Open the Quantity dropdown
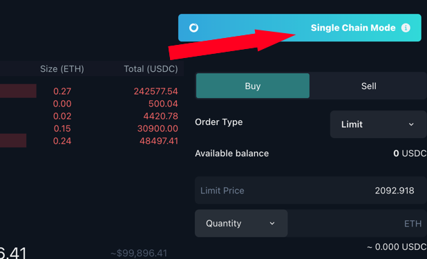Screen dimensions: 427x259 click(241, 223)
